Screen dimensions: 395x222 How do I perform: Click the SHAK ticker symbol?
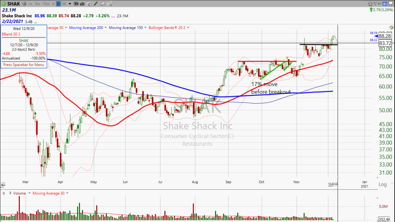coord(14,4)
